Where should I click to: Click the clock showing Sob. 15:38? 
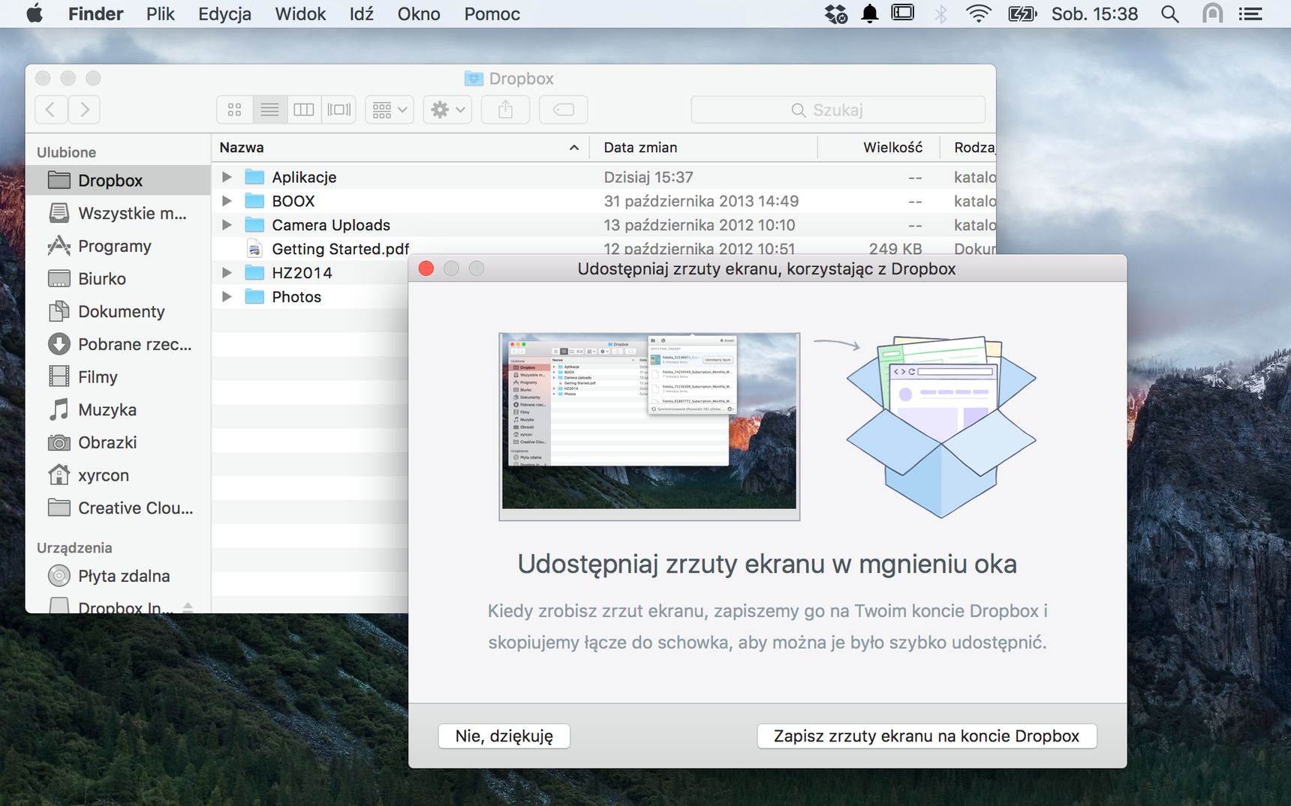pos(1094,13)
